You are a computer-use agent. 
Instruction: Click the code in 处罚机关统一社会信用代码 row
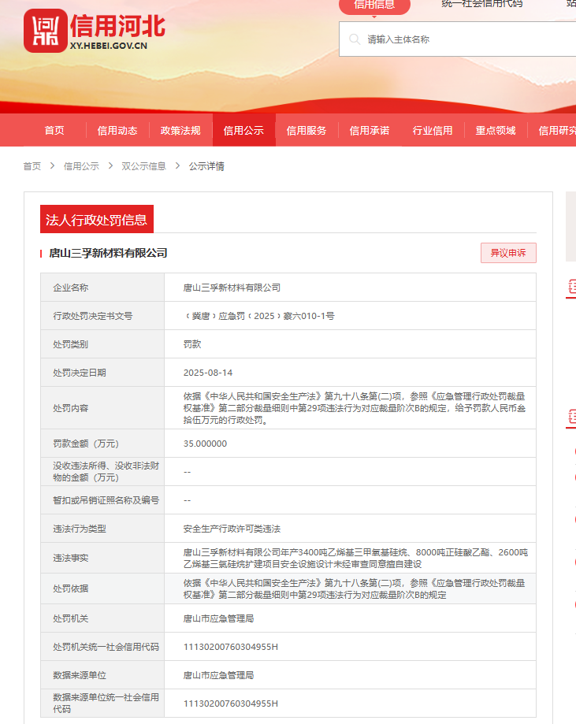coord(231,647)
